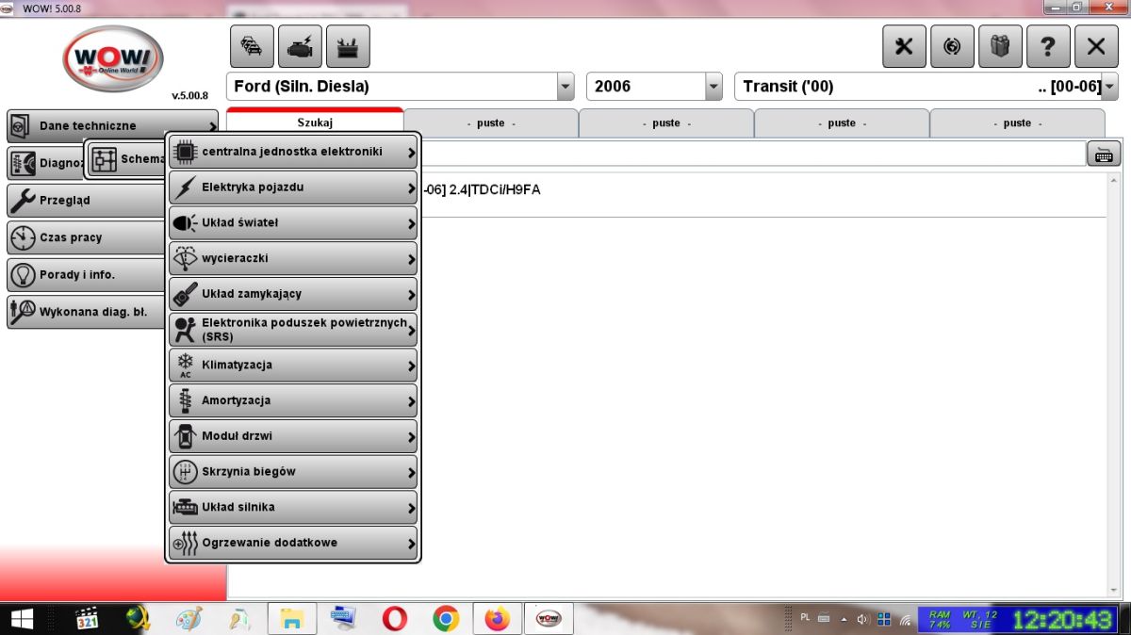Screen dimensions: 1131x635
Task: Choose the Moduł drzwi menu entry
Action: tap(293, 436)
